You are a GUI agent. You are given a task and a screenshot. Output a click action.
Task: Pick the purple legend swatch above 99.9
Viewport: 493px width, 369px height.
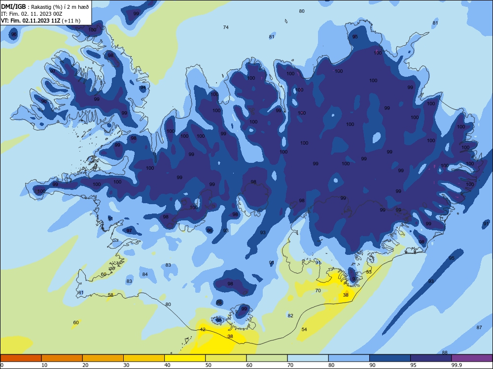click(472, 358)
